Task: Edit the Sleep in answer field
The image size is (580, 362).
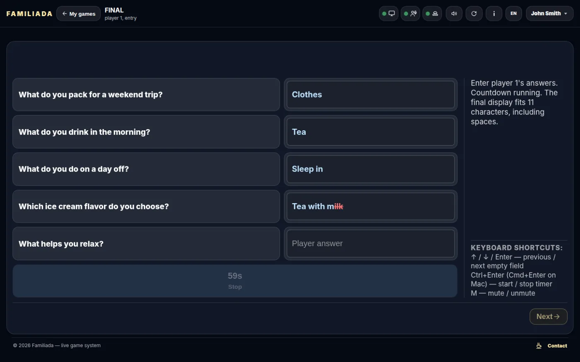Action: tap(371, 169)
